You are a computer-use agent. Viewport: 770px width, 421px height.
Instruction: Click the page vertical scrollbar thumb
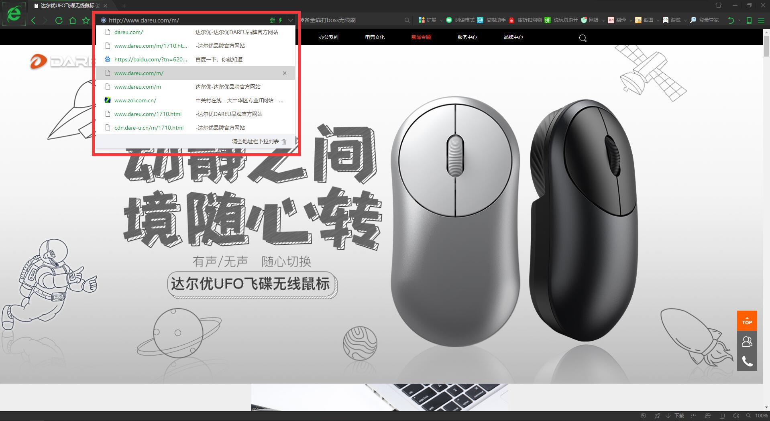[766, 47]
